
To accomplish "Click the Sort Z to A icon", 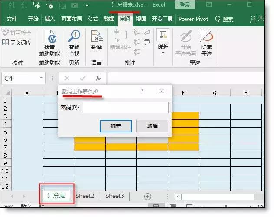I will [x=24, y=5].
